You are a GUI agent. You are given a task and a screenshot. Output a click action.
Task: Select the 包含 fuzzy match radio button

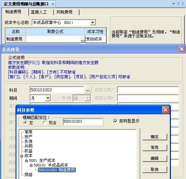tap(45, 123)
